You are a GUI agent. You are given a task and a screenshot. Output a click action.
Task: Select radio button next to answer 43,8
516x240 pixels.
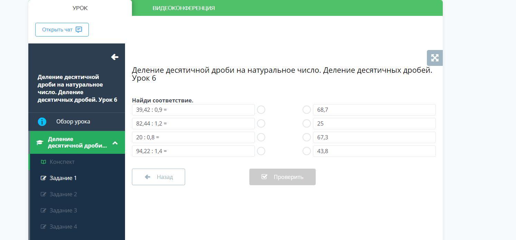point(306,151)
